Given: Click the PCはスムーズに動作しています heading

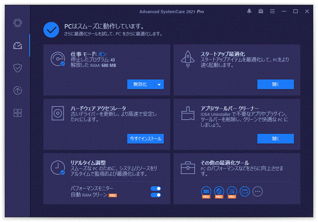Looking at the screenshot, I should (x=104, y=26).
